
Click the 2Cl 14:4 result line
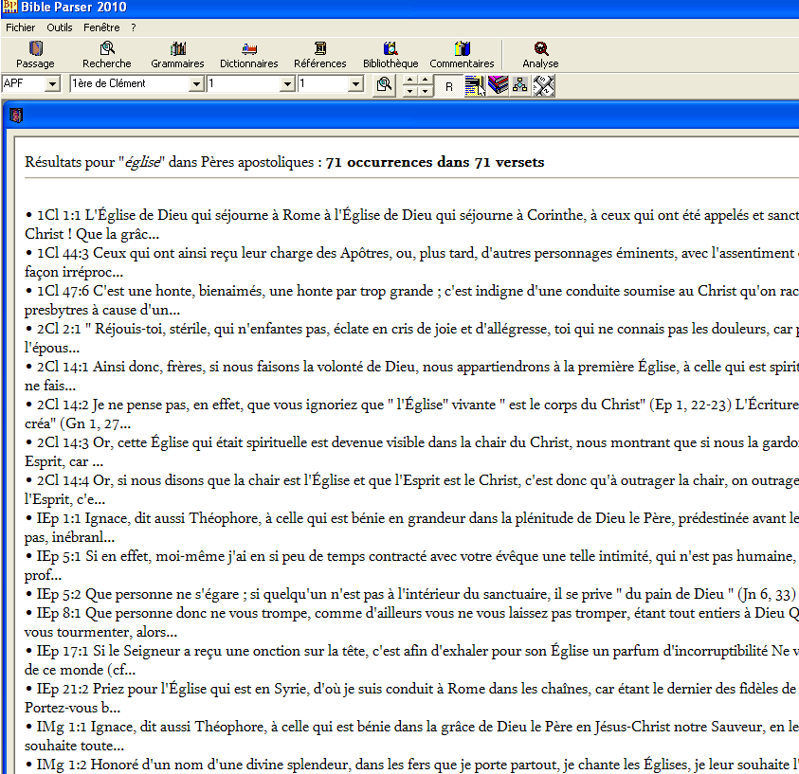411,490
